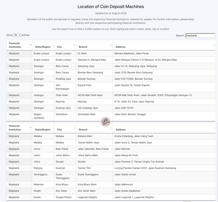Select the 'Melaka Main' branch cell

pos(95,136)
